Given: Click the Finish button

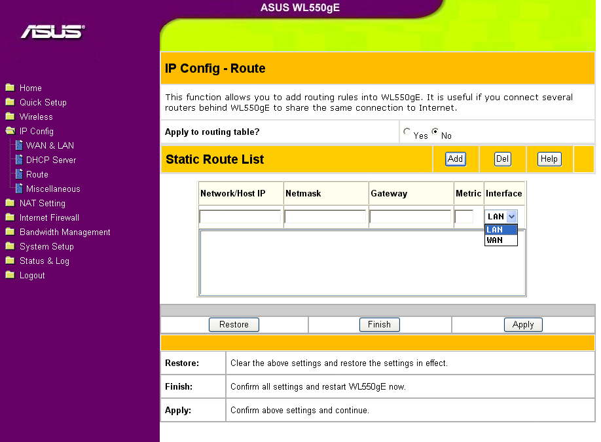Looking at the screenshot, I should click(x=380, y=325).
